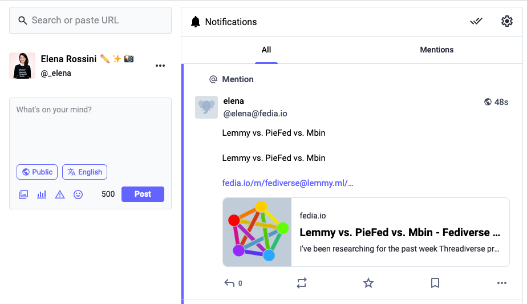This screenshot has height=304, width=527.
Task: Boost the Lemmy vs. PieFed post
Action: pos(302,283)
